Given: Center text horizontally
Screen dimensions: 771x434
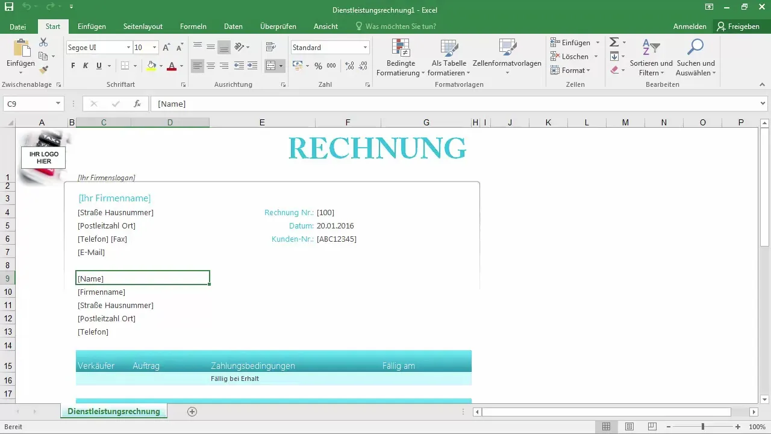Looking at the screenshot, I should coord(211,66).
